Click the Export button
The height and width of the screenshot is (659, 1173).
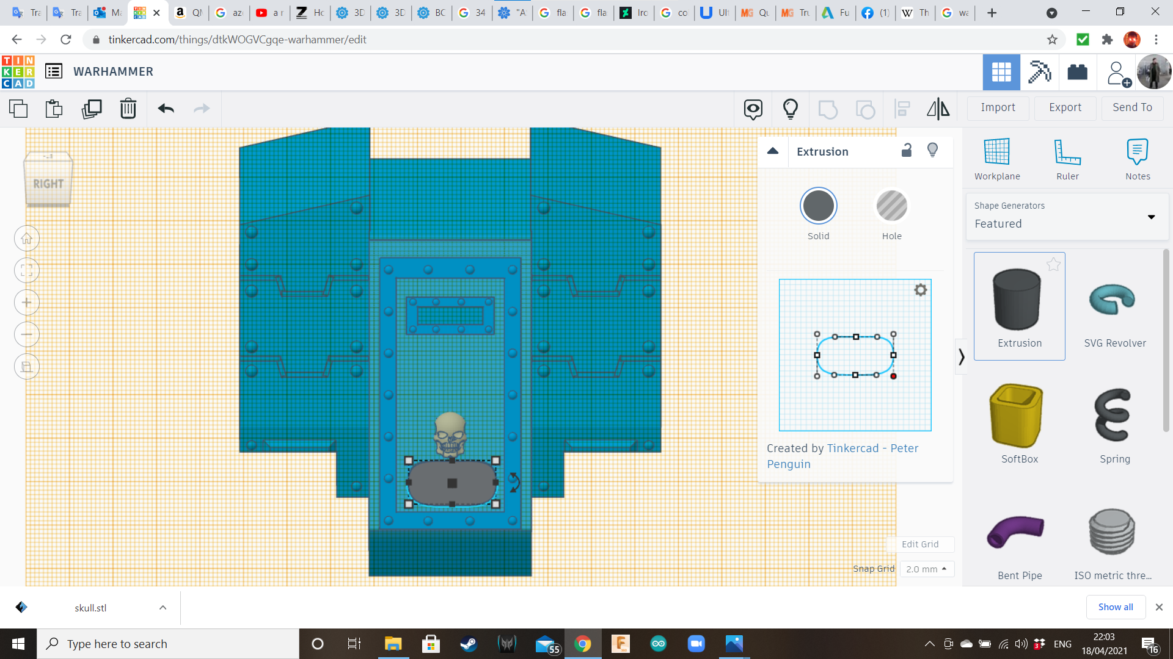pos(1065,107)
